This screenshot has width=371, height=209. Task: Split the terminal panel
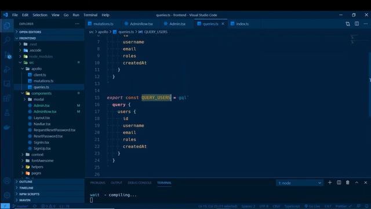(x=339, y=182)
